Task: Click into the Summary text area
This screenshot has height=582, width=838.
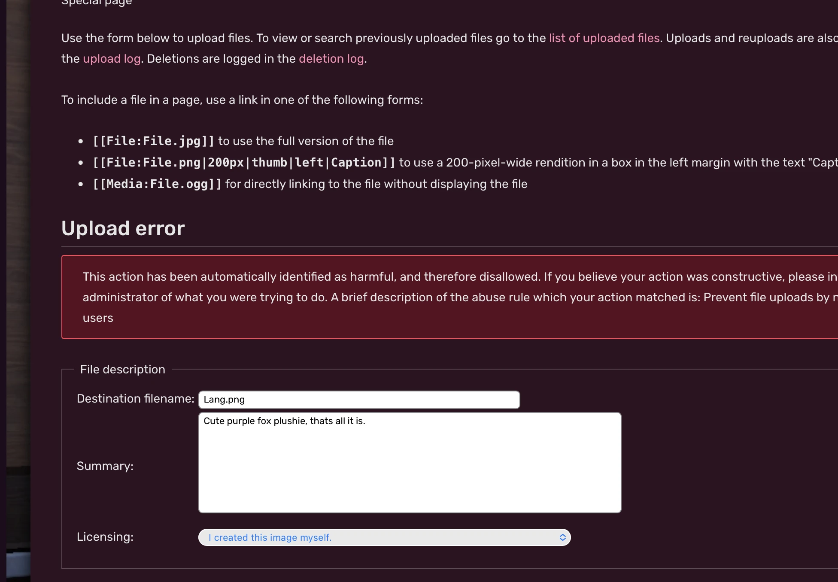Action: 410,463
